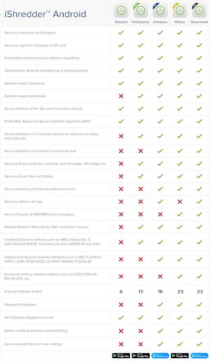210x361 pixels.
Task: Click the Enterprise column label
Action: (160, 22)
